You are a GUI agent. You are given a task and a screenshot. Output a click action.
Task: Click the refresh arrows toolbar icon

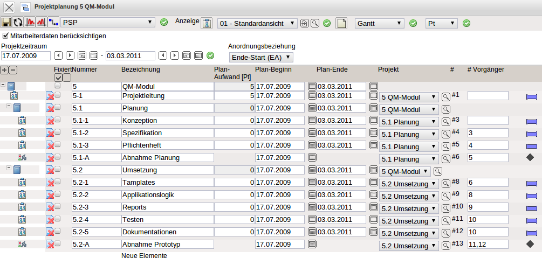(x=18, y=23)
